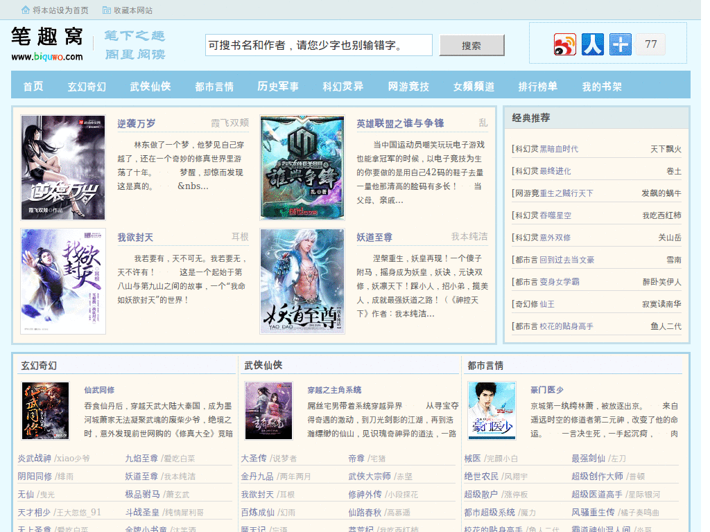Click the bookmark folder icon beside 收藏本网站
Image resolution: width=710 pixels, height=532 pixels.
click(106, 10)
